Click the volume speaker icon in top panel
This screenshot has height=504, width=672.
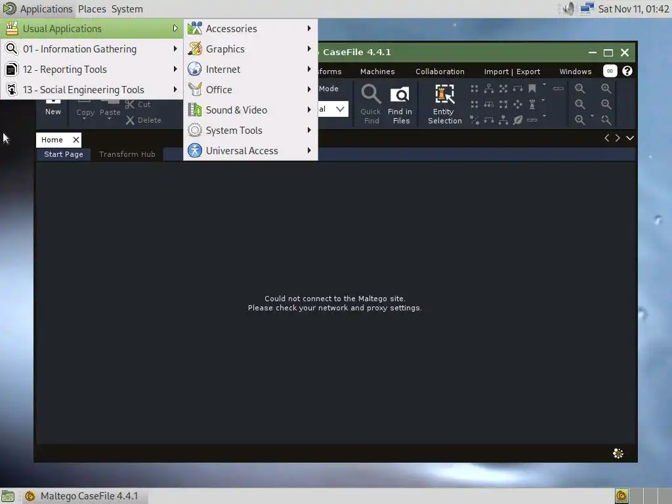(x=568, y=9)
